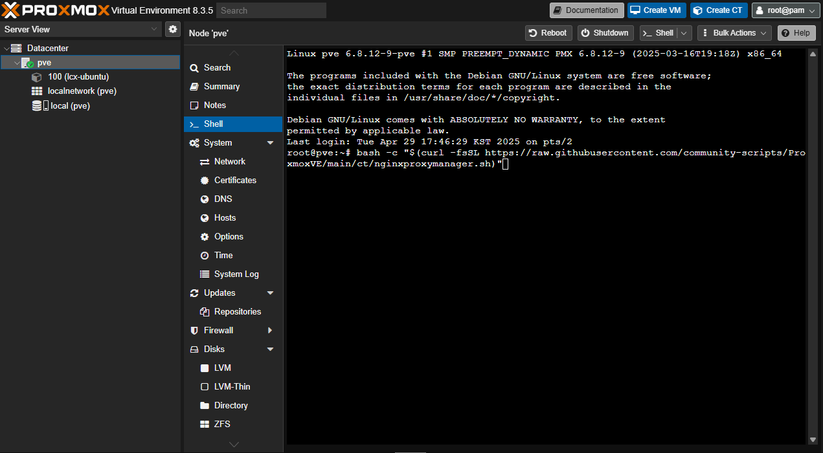The image size is (823, 453).
Task: Open the Shell button dropdown arrow
Action: point(685,33)
